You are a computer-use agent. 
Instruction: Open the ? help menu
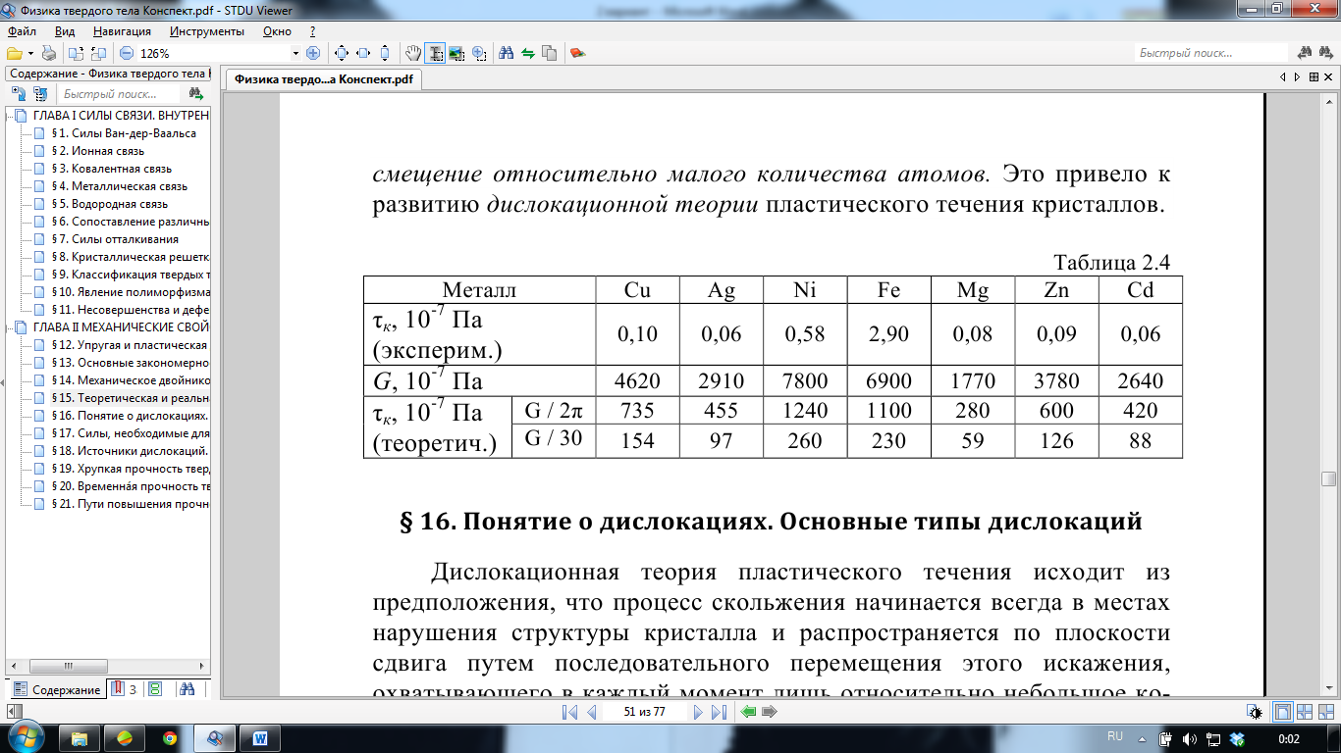[x=312, y=31]
